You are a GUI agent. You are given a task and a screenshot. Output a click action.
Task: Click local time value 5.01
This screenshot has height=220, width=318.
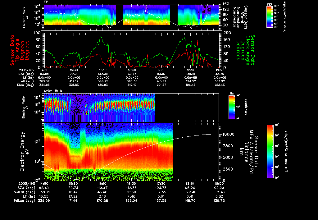pos(161,196)
